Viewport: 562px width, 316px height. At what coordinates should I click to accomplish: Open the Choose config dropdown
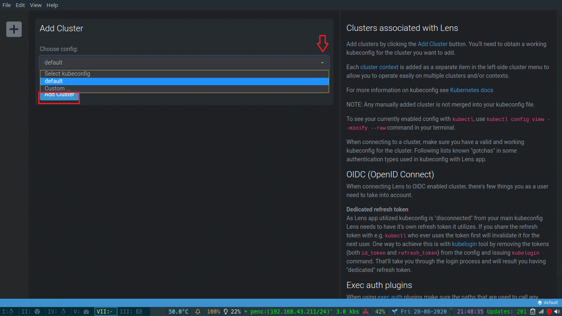[184, 62]
